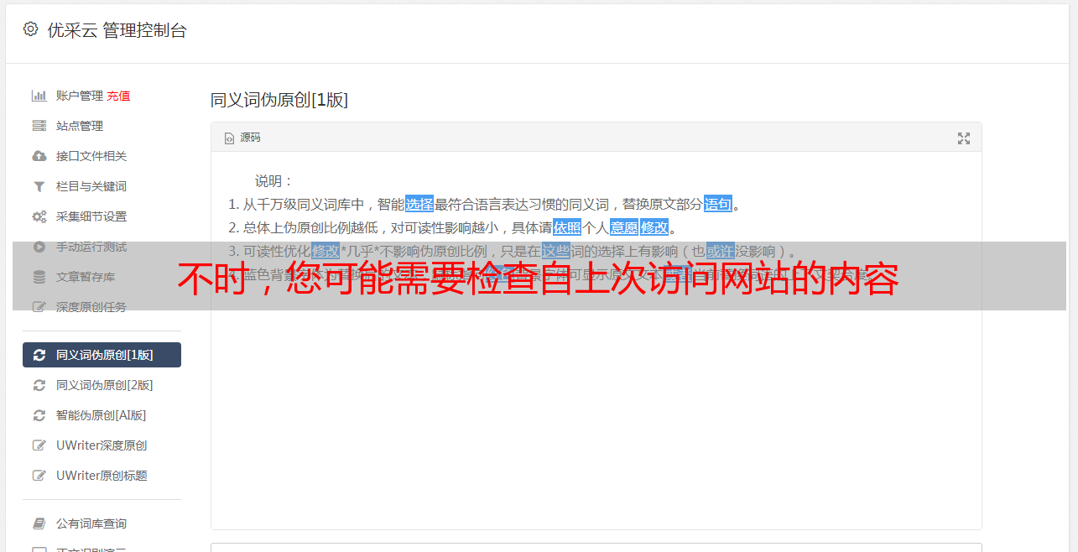The image size is (1078, 552).
Task: Click the gear icon beside 优采云 管理控制台
Action: click(31, 29)
